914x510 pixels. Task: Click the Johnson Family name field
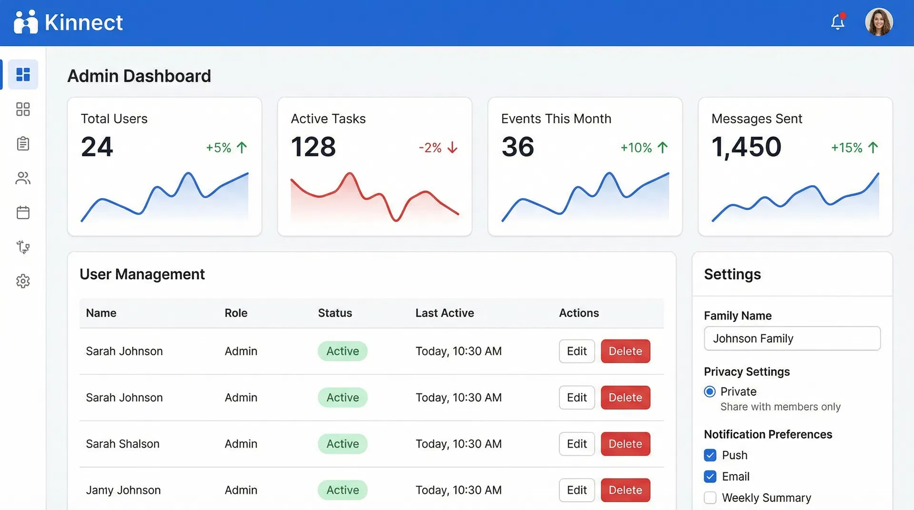tap(792, 338)
